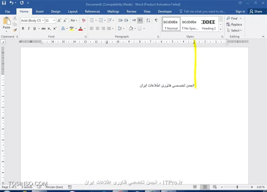Redo the last action

[22, 3]
